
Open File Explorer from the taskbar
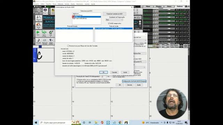click(x=96, y=123)
